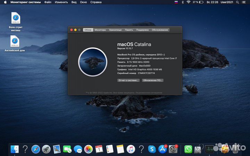This screenshot has width=250, height=156.
Task: Open the Мониторинг системы app menu
Action: point(26,2)
